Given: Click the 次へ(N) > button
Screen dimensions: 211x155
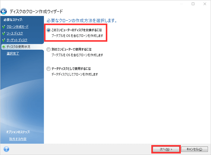Looking at the screenshot, I should (x=166, y=149).
